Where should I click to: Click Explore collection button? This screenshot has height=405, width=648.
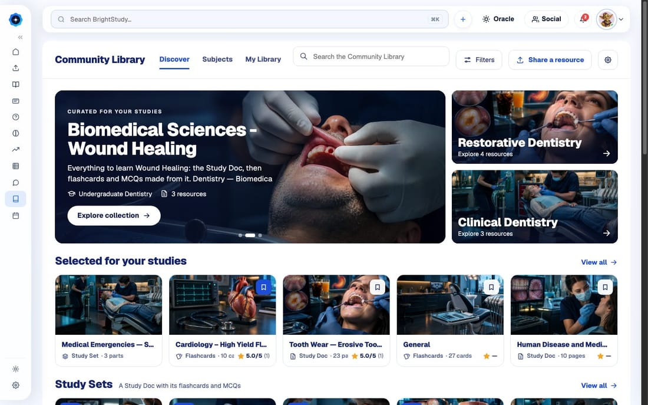(114, 216)
